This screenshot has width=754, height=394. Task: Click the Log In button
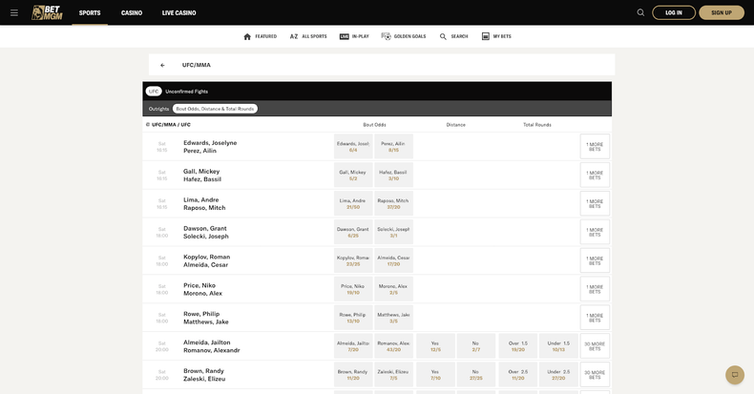point(673,12)
